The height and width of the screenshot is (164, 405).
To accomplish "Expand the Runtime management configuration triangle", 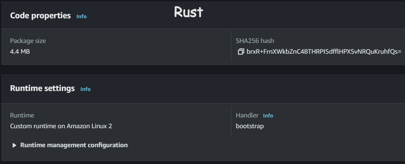I will (x=15, y=145).
